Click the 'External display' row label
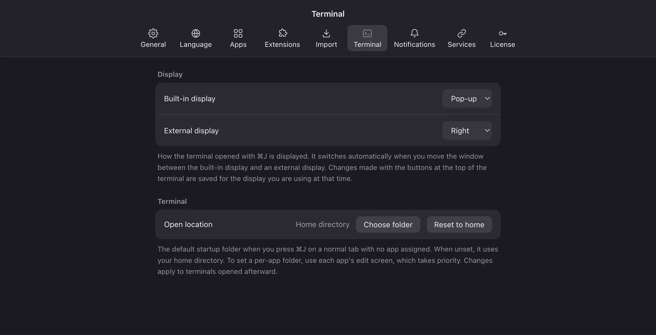656x335 pixels. [x=191, y=131]
